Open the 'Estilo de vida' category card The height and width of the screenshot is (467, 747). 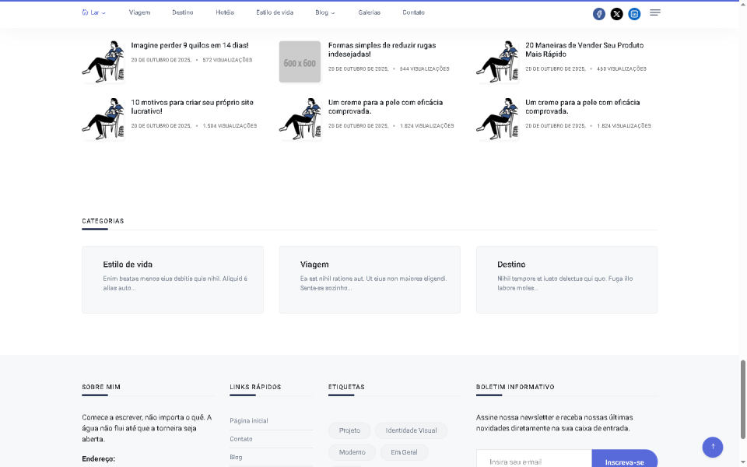[x=172, y=279]
